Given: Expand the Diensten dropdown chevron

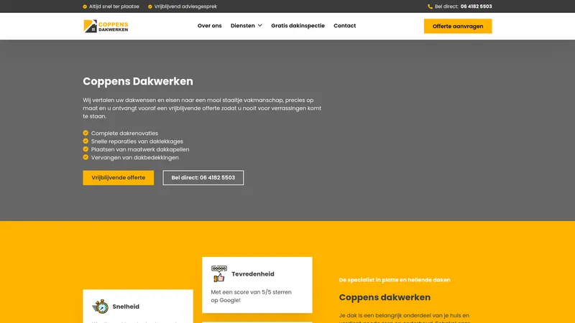Looking at the screenshot, I should pos(260,26).
